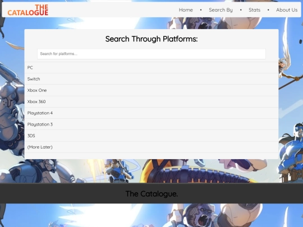Pick Playstation 4 in the platforms list
Image resolution: width=303 pixels, height=227 pixels.
(151, 113)
